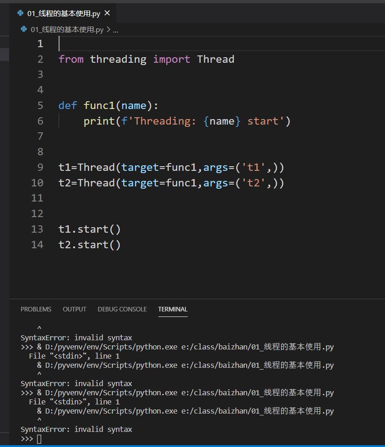This screenshot has width=385, height=447.
Task: Close the 01_线程的基本使用.py editor tab
Action: 107,13
